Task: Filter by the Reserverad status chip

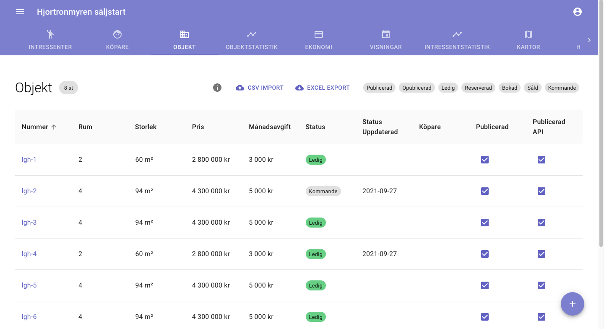Action: tap(479, 88)
